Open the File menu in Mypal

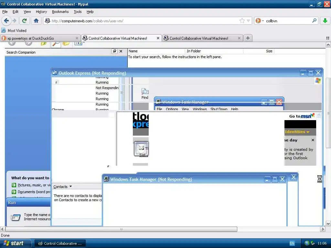click(5, 12)
